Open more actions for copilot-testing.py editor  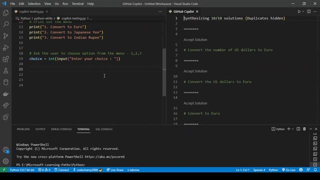click(160, 11)
